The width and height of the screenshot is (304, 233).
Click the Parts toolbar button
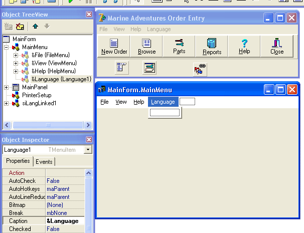179,46
